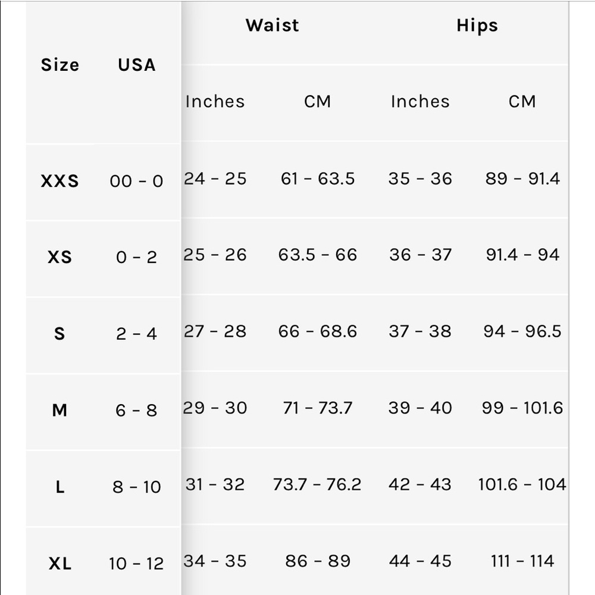
Task: Click the Waist column header
Action: click(272, 26)
